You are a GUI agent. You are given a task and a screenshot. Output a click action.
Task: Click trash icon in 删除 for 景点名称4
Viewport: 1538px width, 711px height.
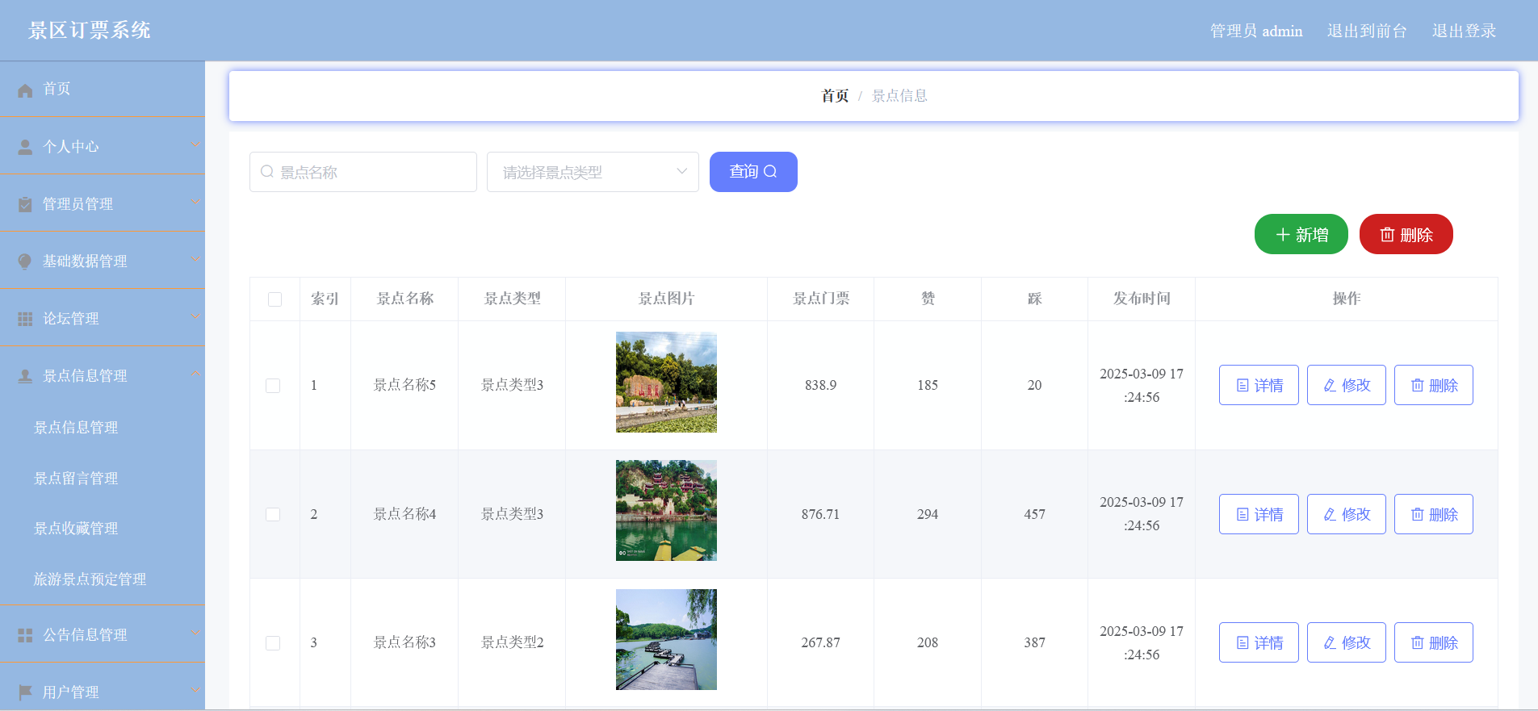coord(1417,514)
